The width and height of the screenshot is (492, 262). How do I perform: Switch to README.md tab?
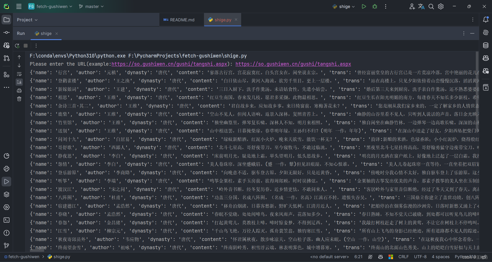[x=179, y=20]
